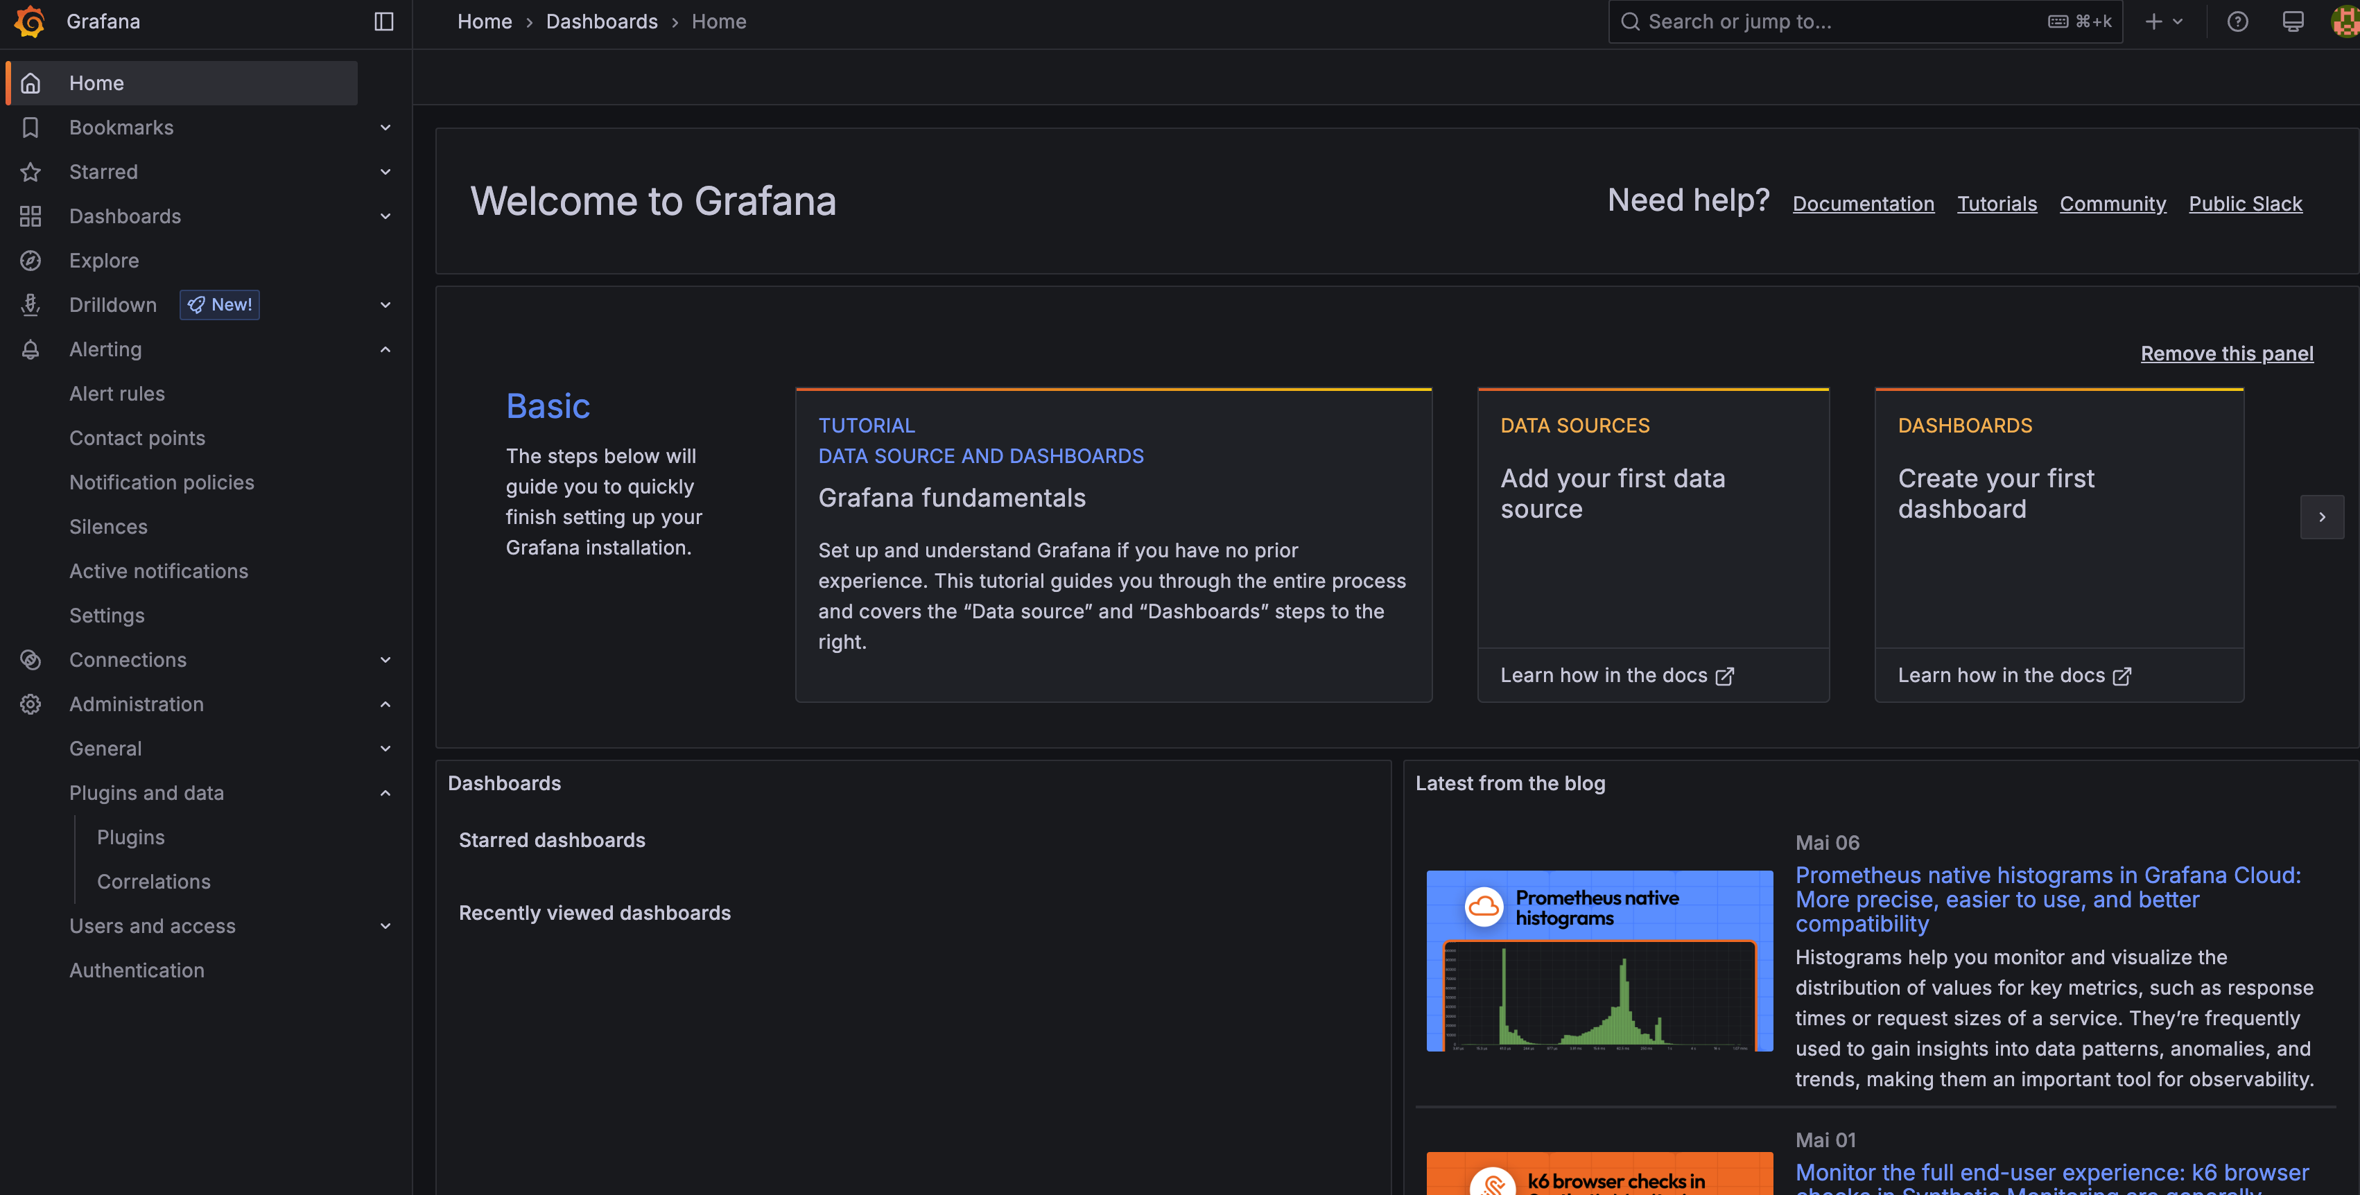This screenshot has width=2360, height=1195.
Task: Click the Administration gear icon
Action: (x=31, y=704)
